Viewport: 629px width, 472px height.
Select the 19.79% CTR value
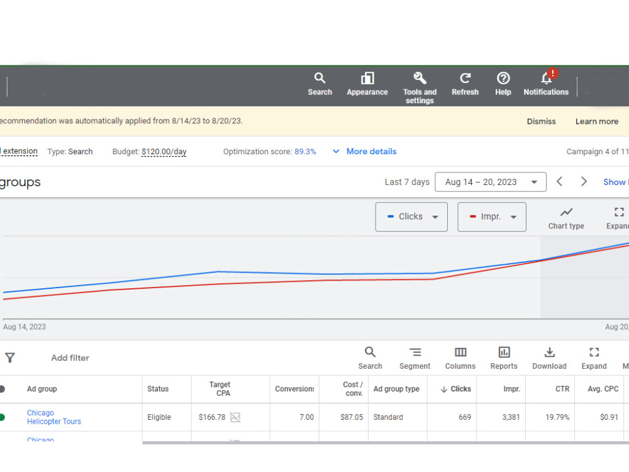coord(557,417)
